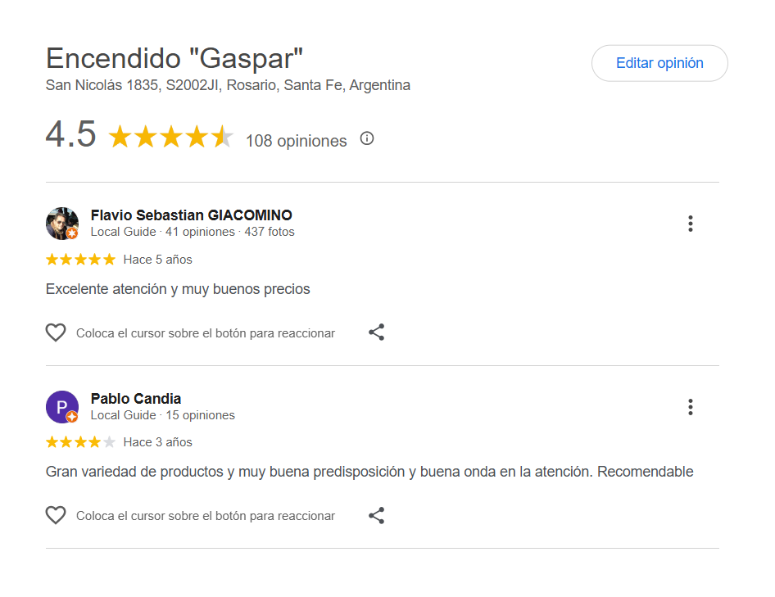Screen dimensions: 775x597
Task: Click Pablo's Local Guide 15 opiniones line
Action: pos(162,415)
